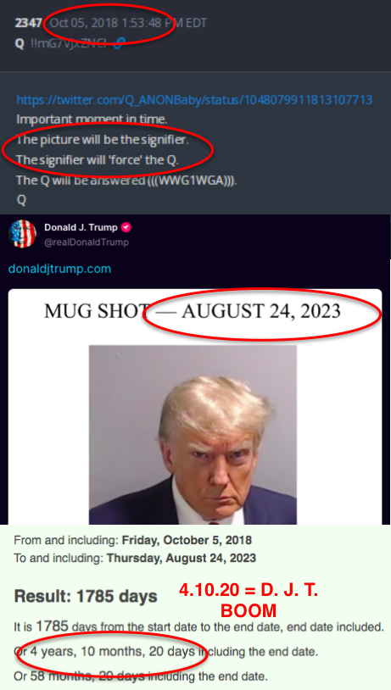391x690 pixels.
Task: Click the Oct 05, 2018 timestamp
Action: pyautogui.click(x=128, y=23)
